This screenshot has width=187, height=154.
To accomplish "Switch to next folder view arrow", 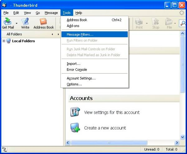I will coord(58,34).
